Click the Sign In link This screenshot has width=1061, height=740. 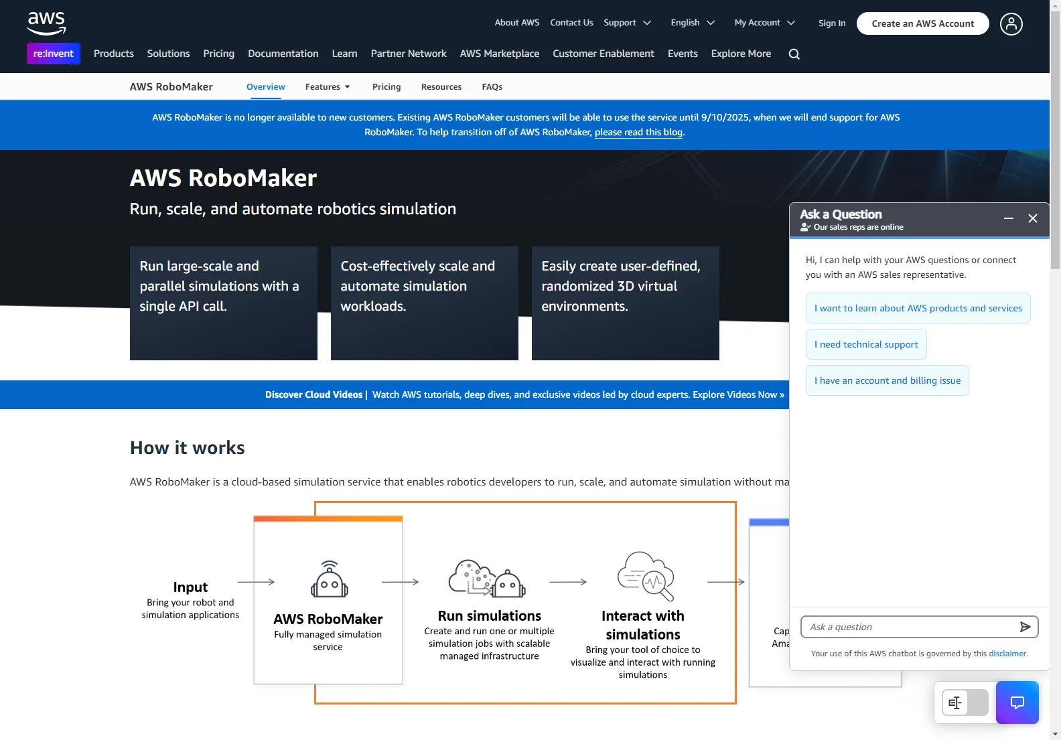click(x=832, y=23)
